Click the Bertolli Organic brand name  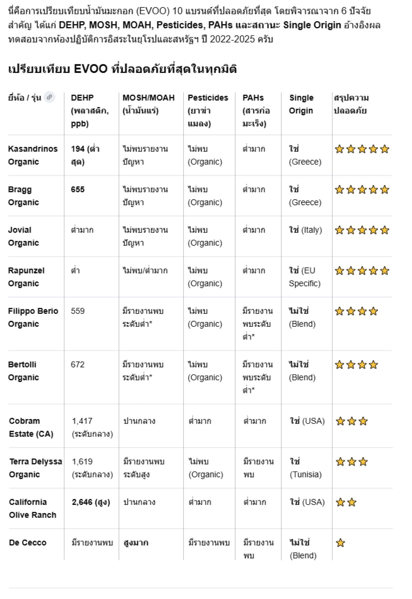(23, 371)
